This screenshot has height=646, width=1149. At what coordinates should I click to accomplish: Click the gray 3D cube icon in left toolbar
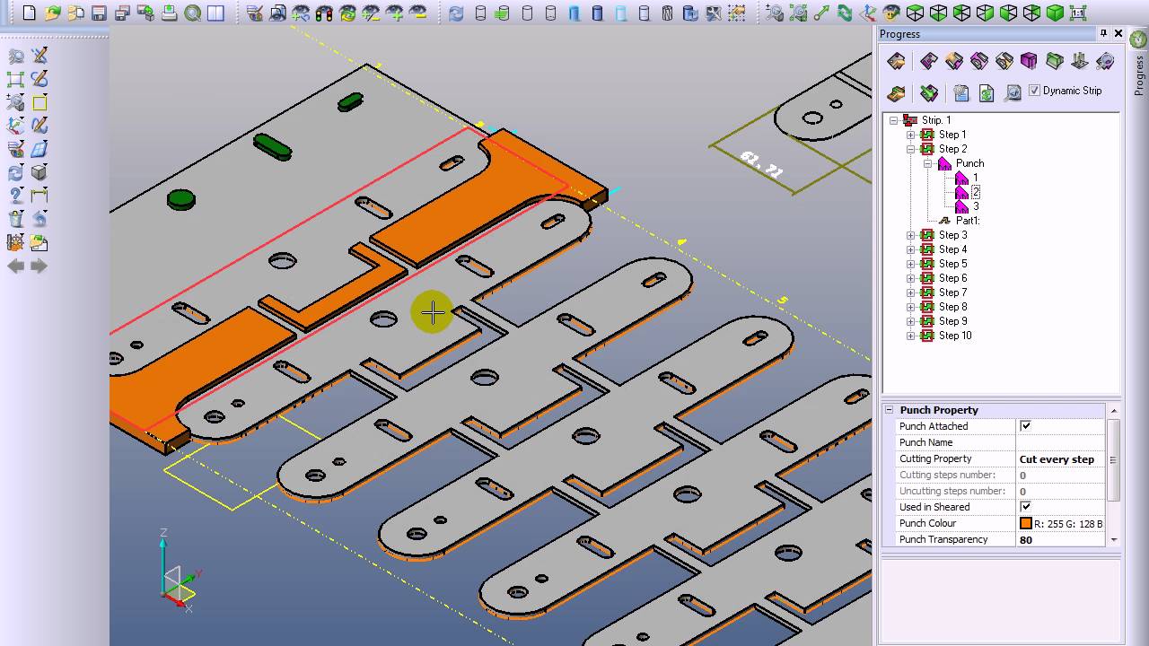click(39, 172)
